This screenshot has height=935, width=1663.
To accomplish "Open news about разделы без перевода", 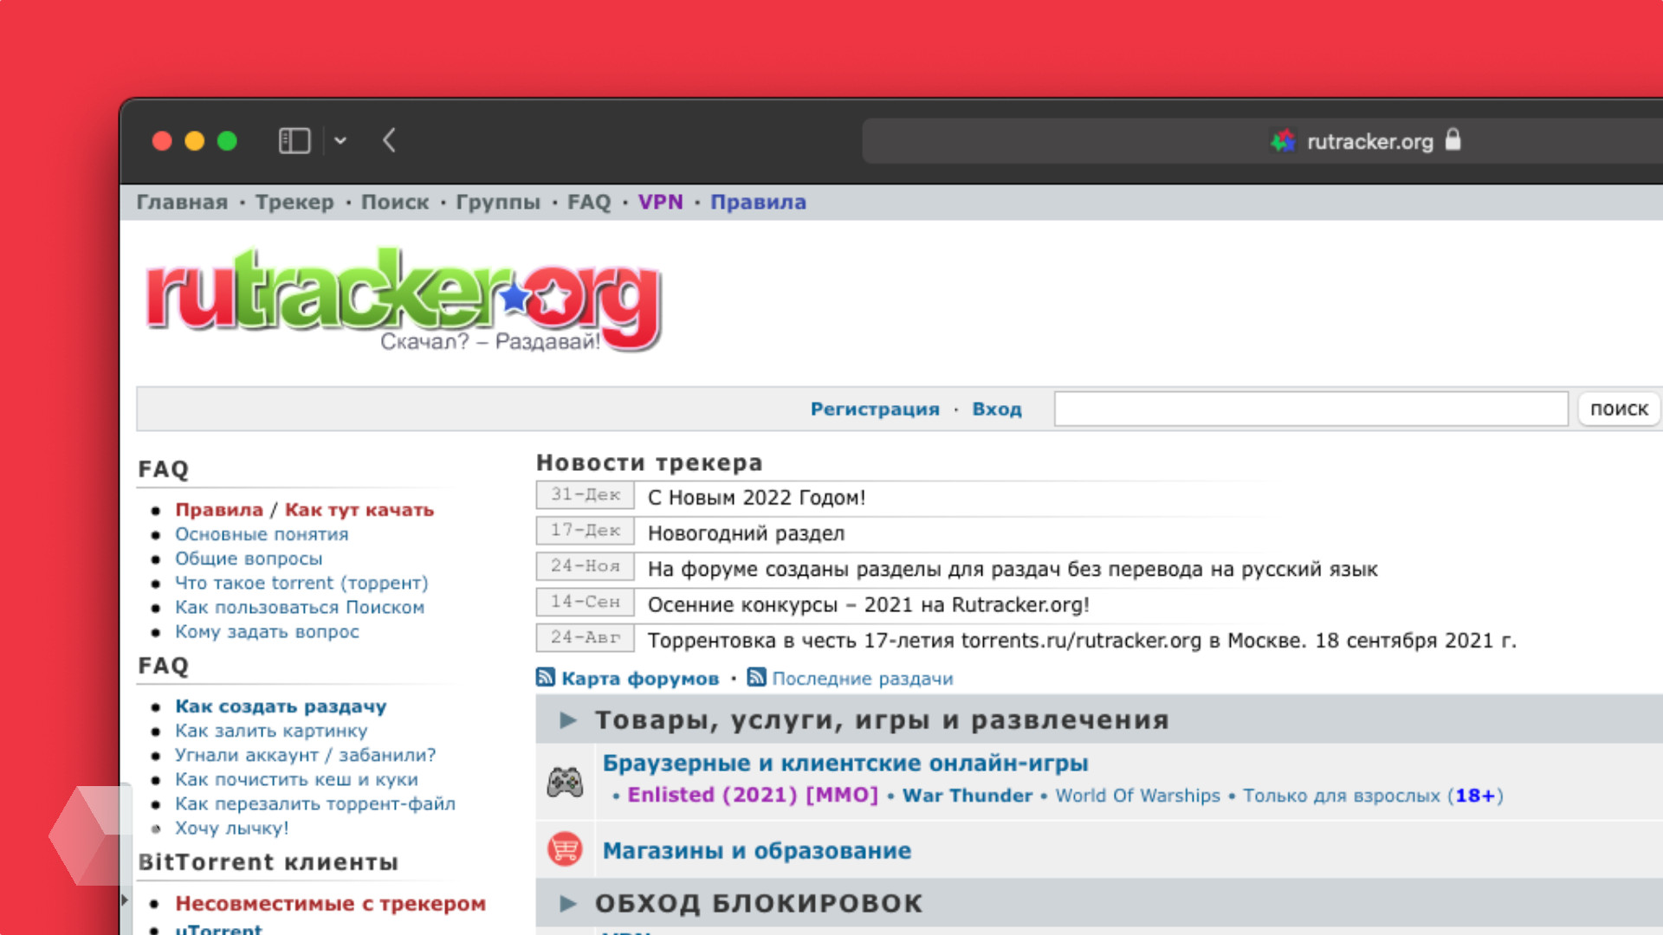I will tap(1013, 569).
